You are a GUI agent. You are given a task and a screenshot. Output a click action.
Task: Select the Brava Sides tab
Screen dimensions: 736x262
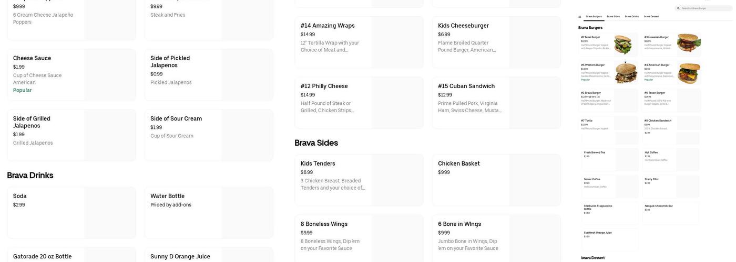[x=614, y=17]
